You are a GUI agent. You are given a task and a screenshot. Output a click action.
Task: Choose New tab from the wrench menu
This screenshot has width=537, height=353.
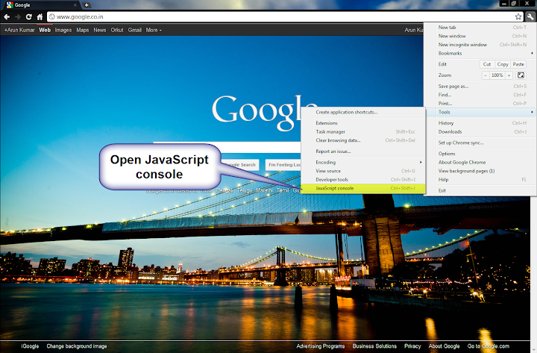coord(480,27)
